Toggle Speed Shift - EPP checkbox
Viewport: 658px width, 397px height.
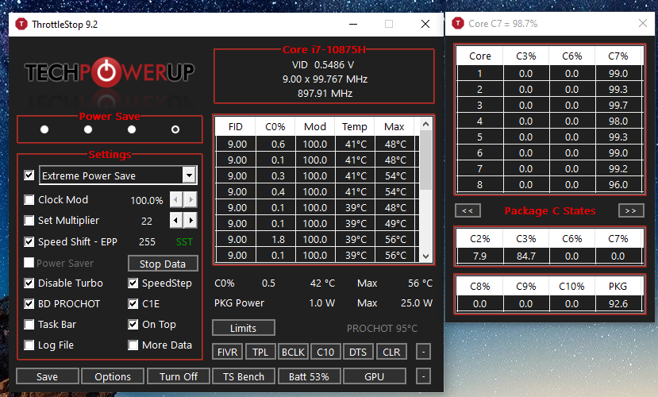pyautogui.click(x=29, y=241)
